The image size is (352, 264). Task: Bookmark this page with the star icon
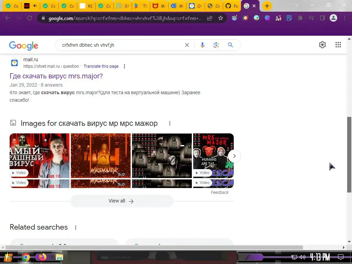221,18
